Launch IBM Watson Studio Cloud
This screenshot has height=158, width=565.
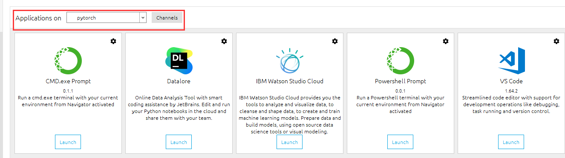click(x=289, y=142)
